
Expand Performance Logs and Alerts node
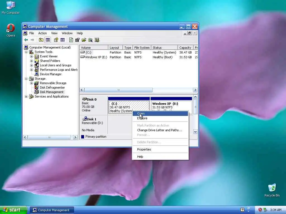pos(31,70)
